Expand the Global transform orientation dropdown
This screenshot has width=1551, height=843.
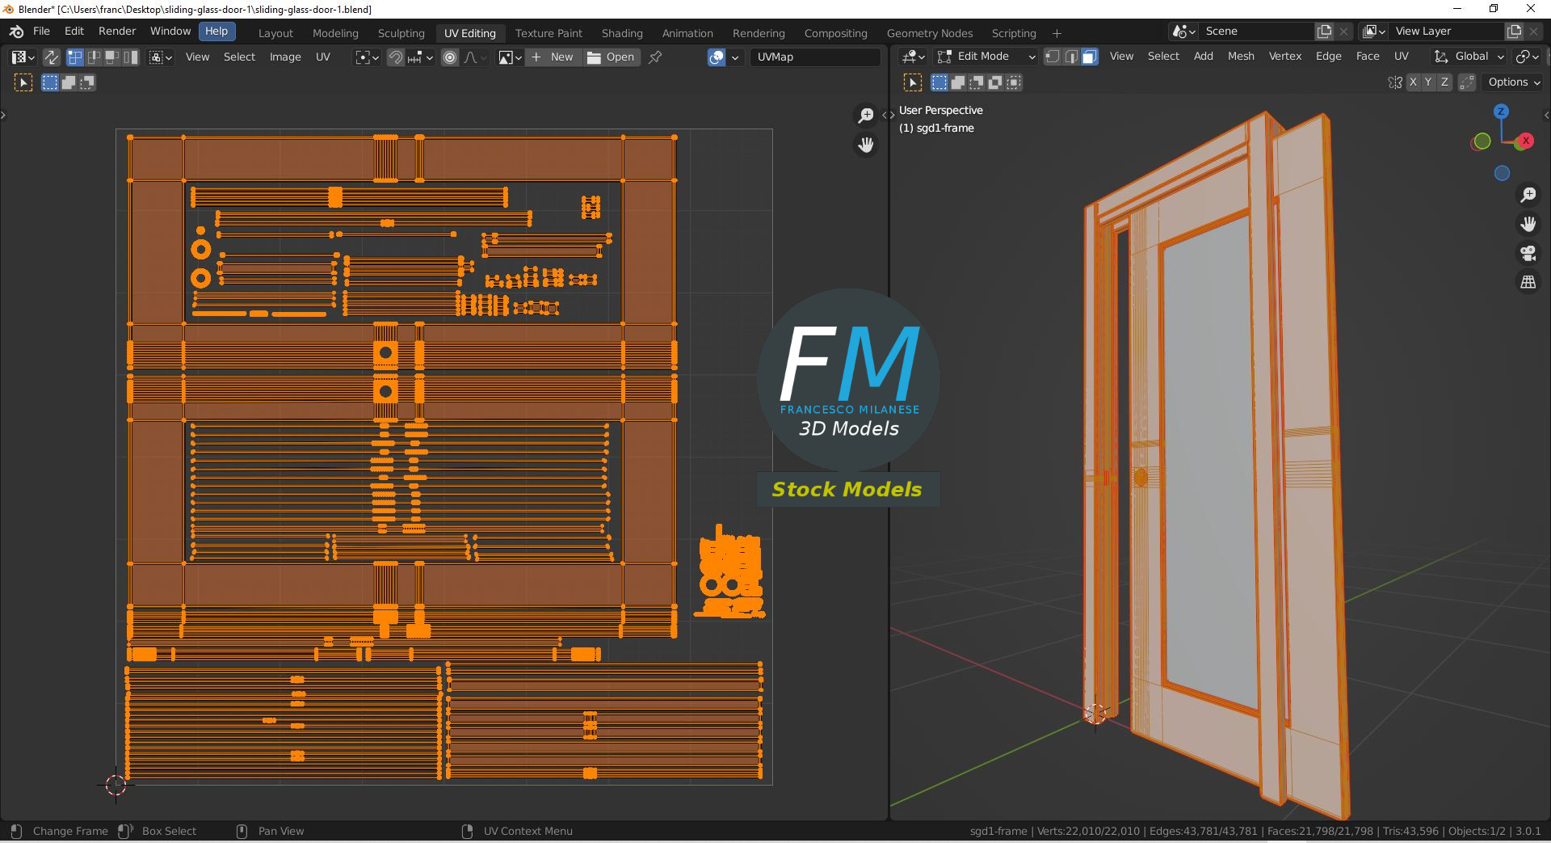pyautogui.click(x=1469, y=57)
